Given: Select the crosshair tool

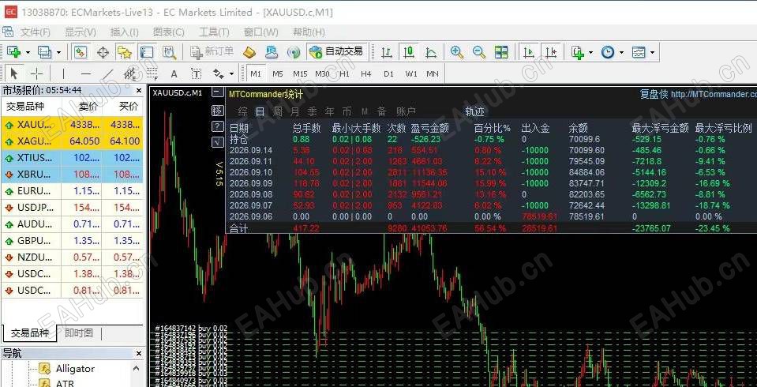Looking at the screenshot, I should (36, 74).
